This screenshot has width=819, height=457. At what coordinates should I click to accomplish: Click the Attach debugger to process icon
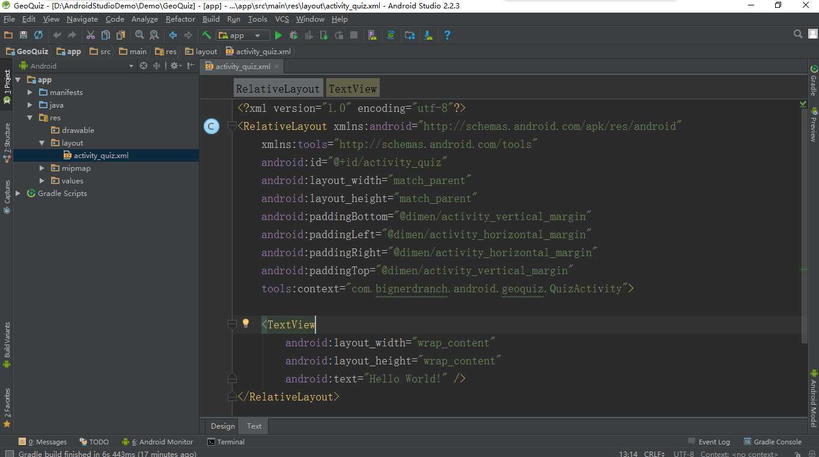(324, 35)
